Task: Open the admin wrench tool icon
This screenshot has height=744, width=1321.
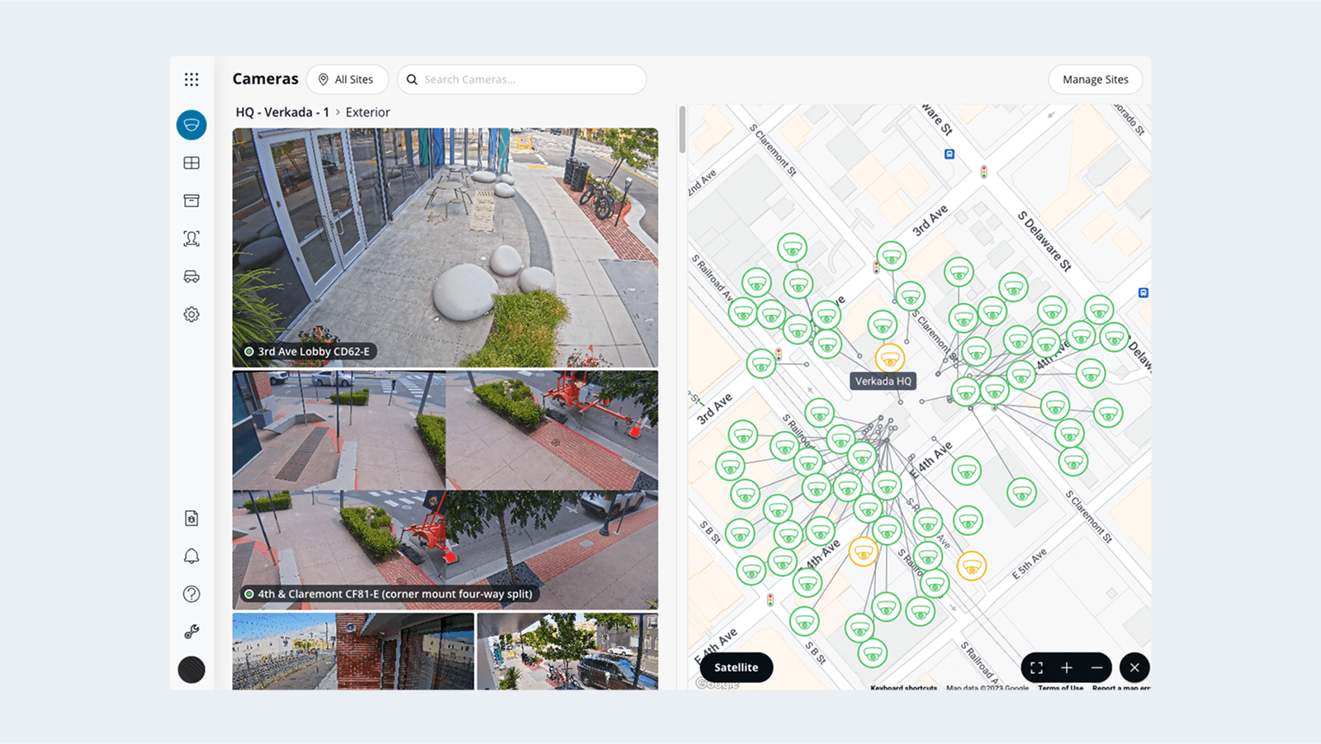Action: pos(192,632)
